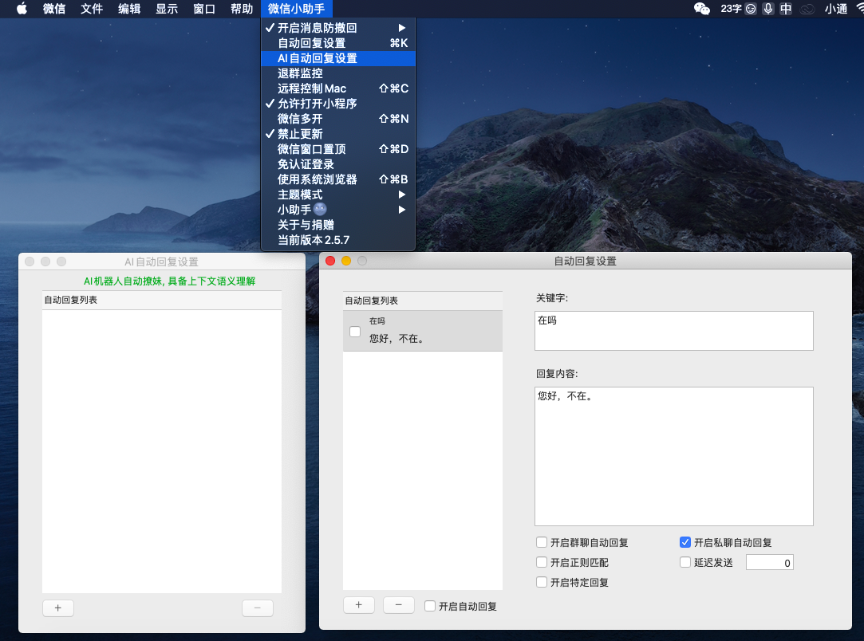Add a new rule in 自动回复设置 window
Screen dimensions: 864x641
(359, 604)
